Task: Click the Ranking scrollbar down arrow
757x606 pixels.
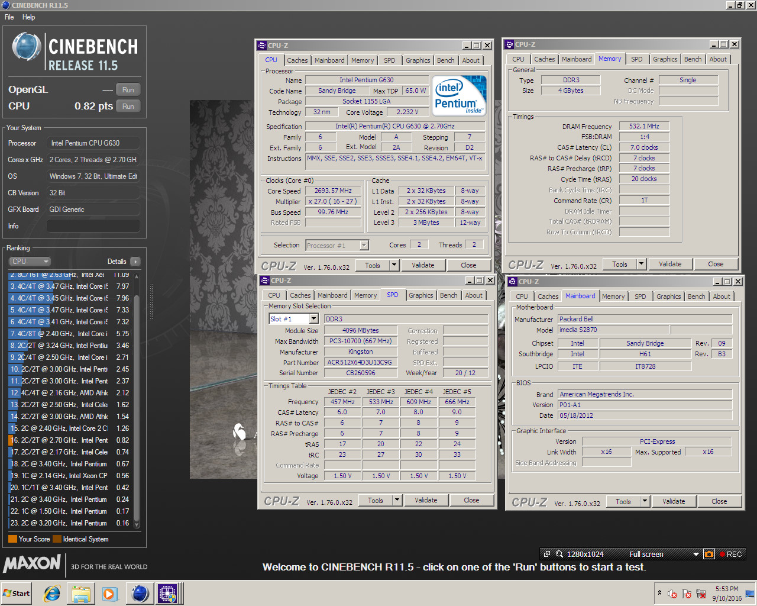Action: (x=137, y=525)
